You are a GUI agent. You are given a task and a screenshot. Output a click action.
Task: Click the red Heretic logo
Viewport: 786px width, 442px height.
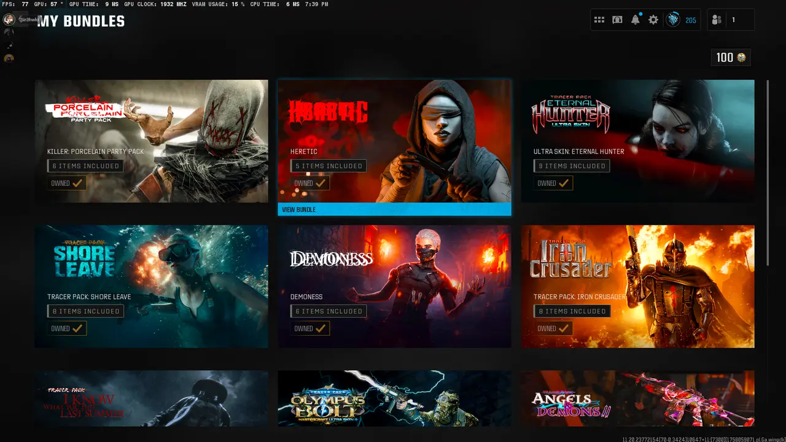[x=329, y=112]
